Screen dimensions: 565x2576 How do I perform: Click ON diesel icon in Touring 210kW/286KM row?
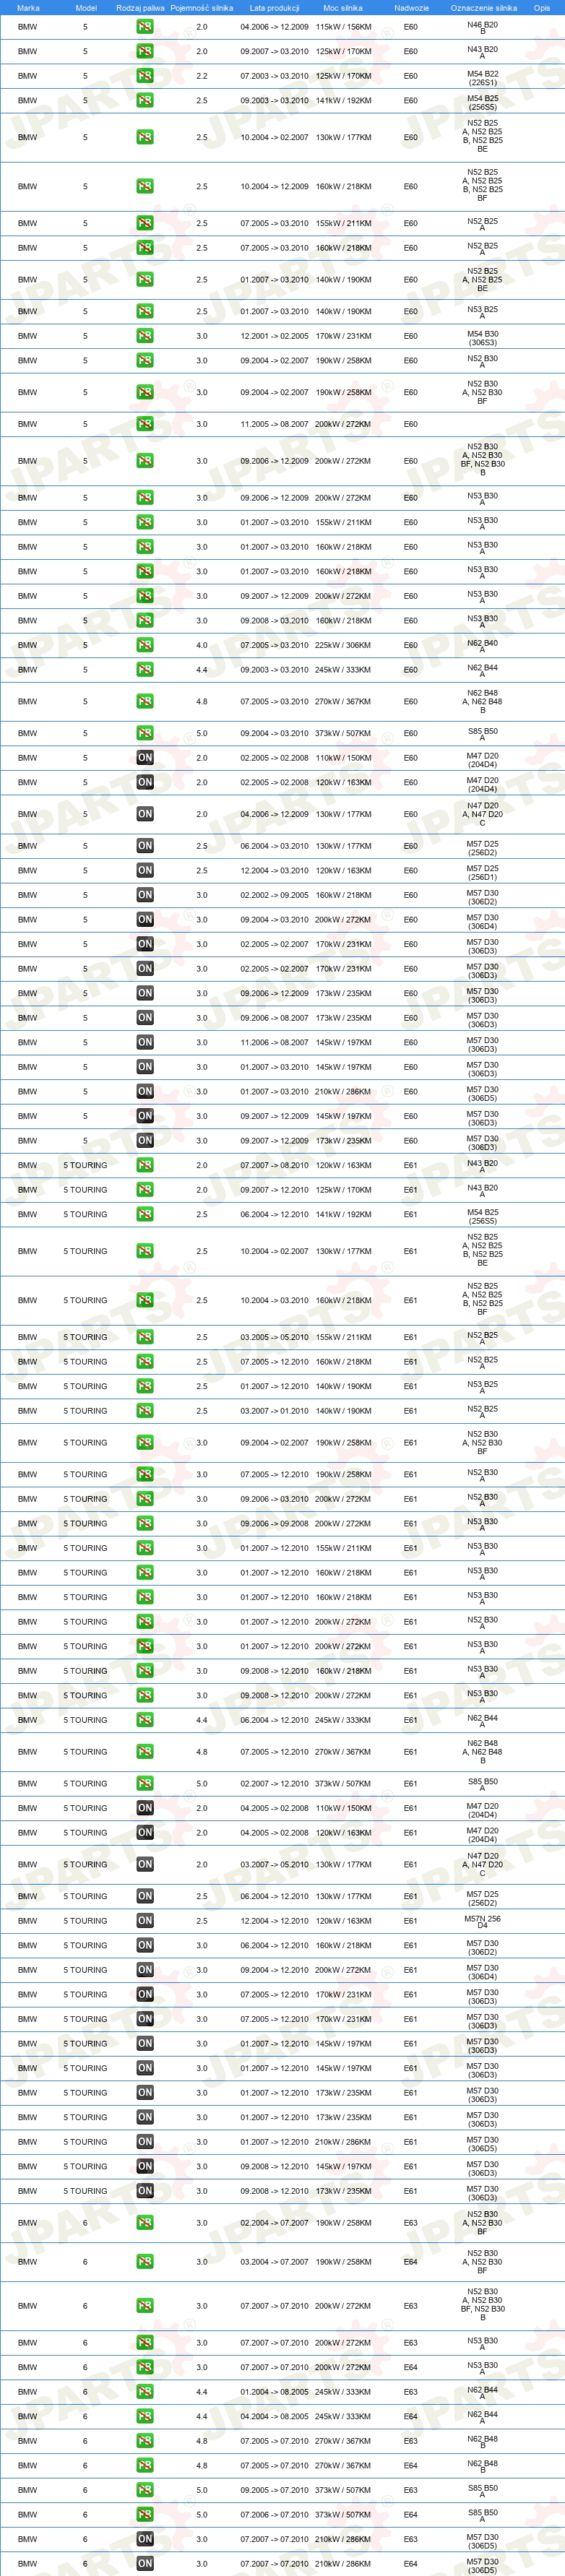145,2142
